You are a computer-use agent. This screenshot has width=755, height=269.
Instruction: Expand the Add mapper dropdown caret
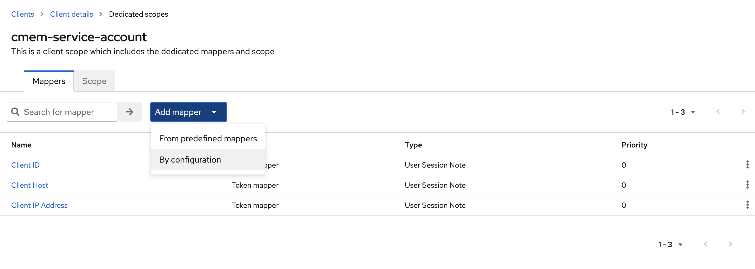215,112
